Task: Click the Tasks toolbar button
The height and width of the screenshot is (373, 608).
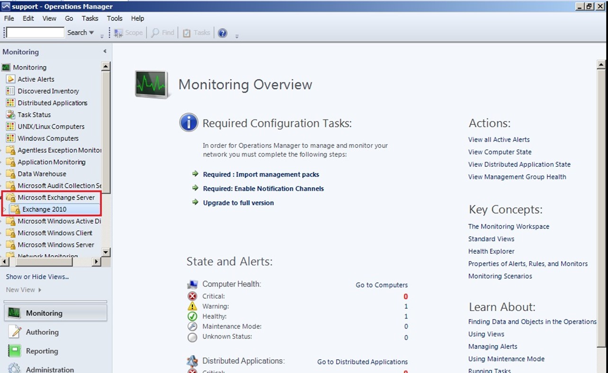Action: (197, 33)
